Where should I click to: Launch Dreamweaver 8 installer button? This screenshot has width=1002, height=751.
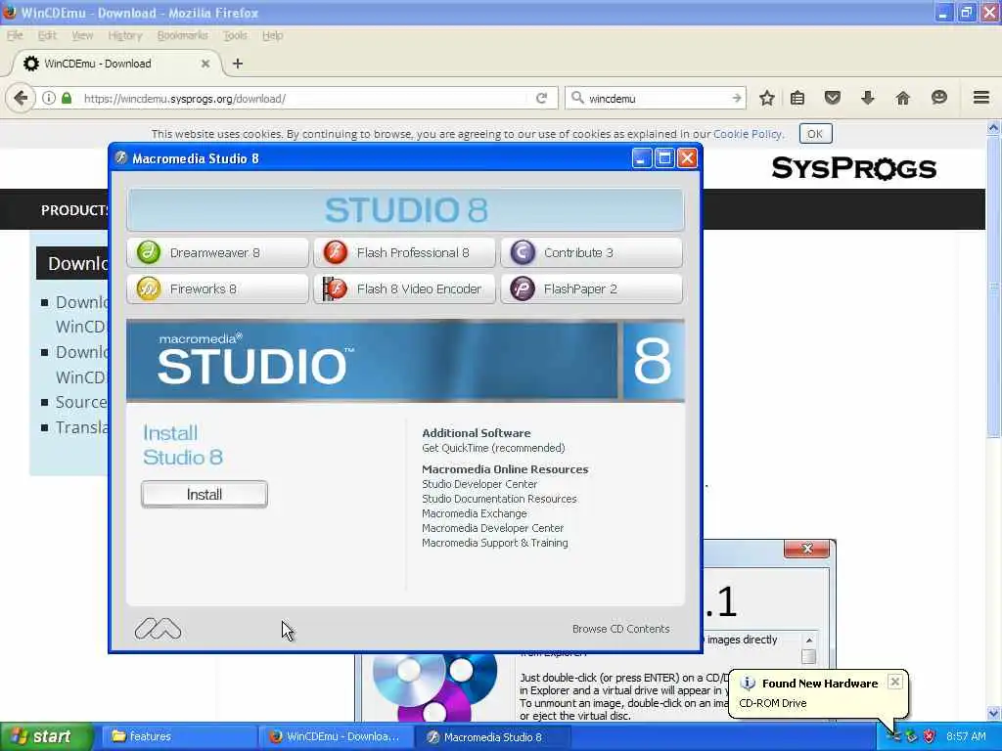coord(218,253)
